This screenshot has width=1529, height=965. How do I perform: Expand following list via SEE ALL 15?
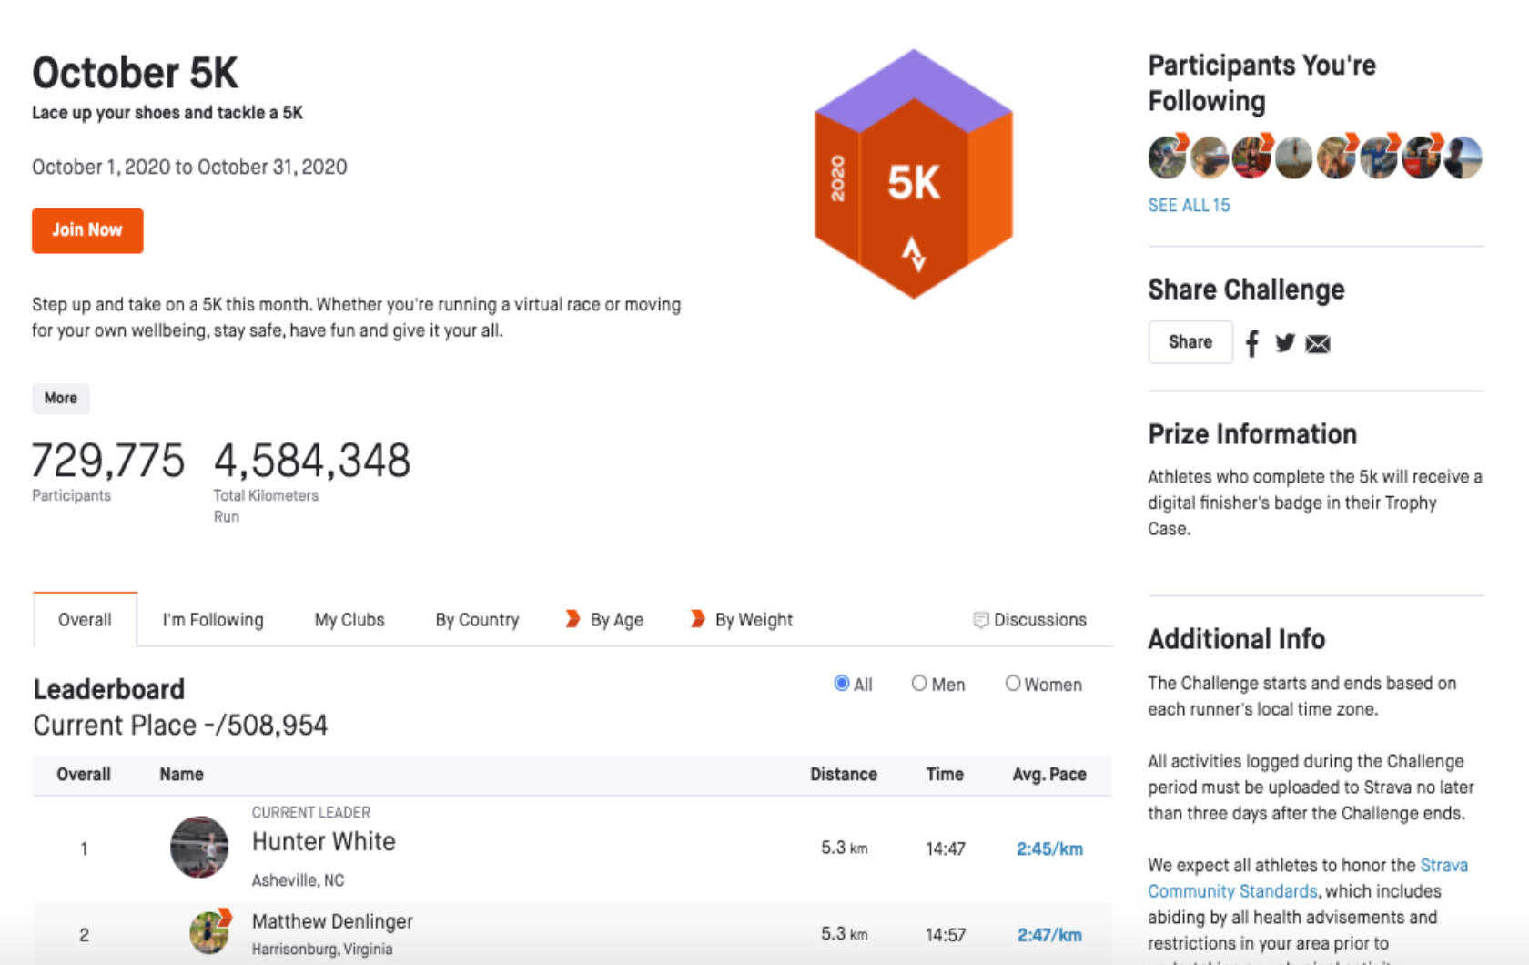(1189, 206)
